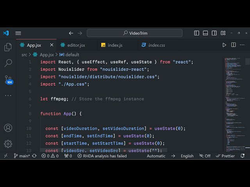Open the hamburger application menu
This screenshot has width=250, height=187.
point(18,33)
